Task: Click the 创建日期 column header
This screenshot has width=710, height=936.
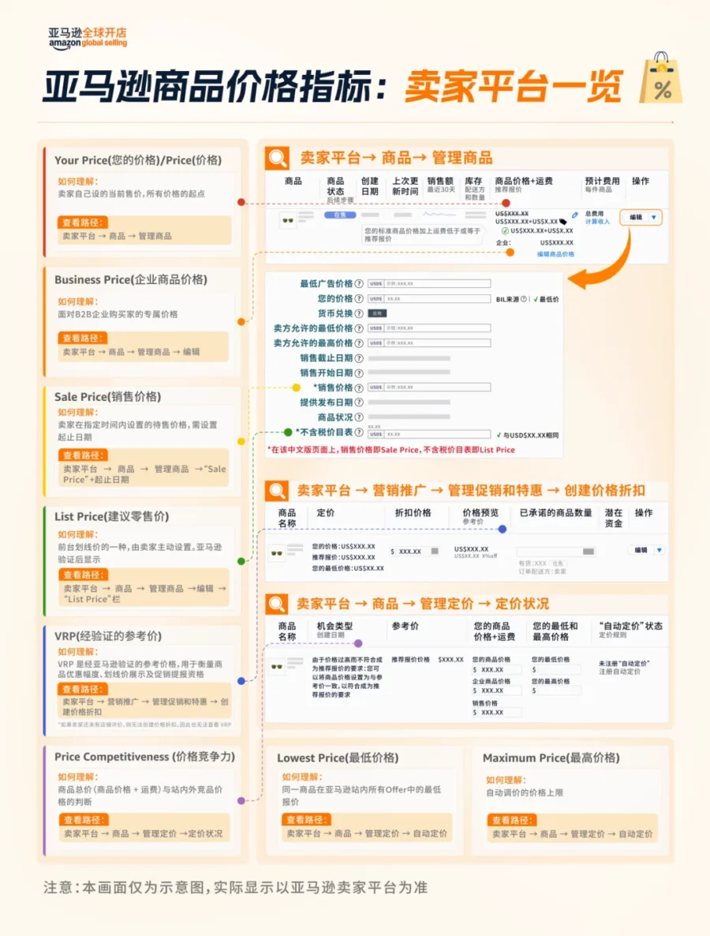Action: pos(370,185)
